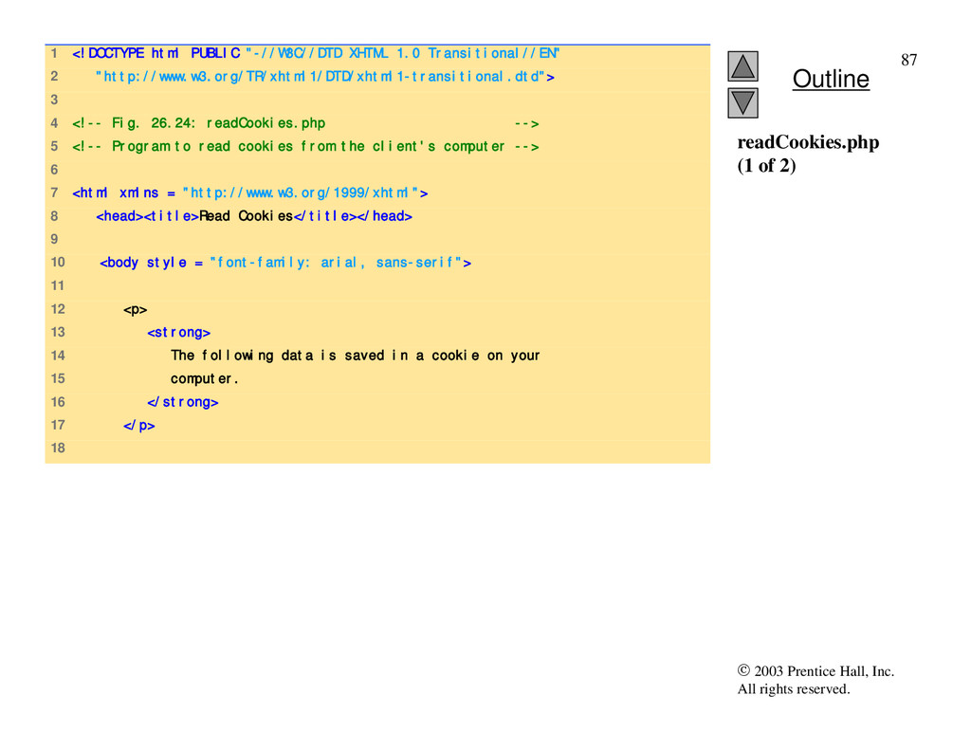Screen dimensions: 971x750
Task: Click the Fig. 26.24 comment on line 4
Action: (305, 123)
